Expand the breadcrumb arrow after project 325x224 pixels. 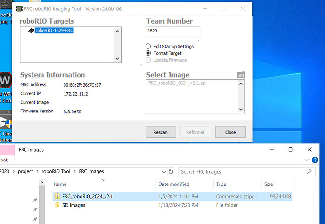click(x=38, y=171)
